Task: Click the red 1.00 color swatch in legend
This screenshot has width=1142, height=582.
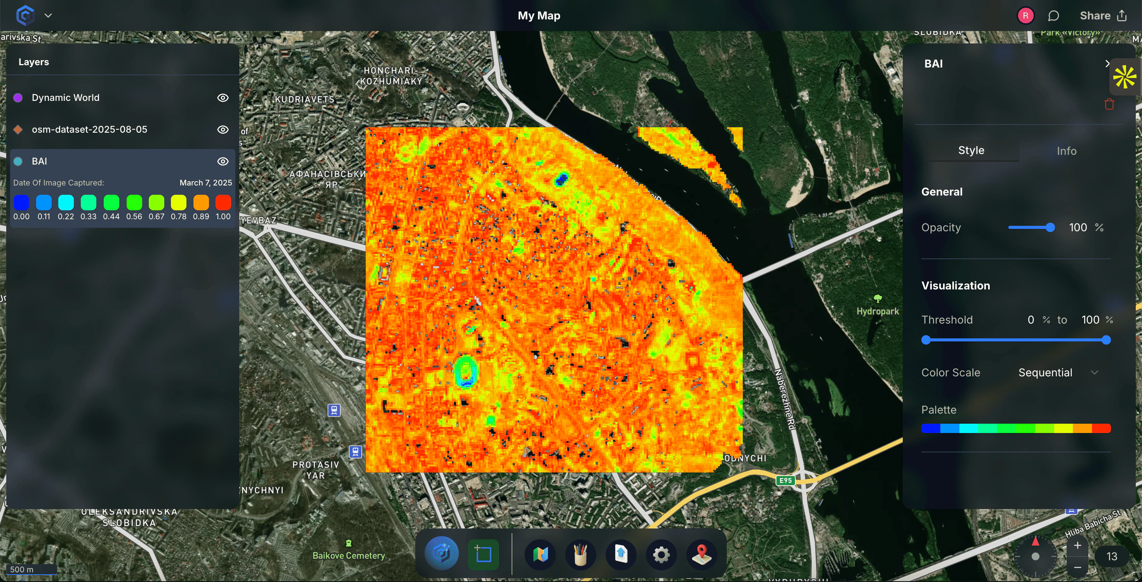Action: [223, 203]
